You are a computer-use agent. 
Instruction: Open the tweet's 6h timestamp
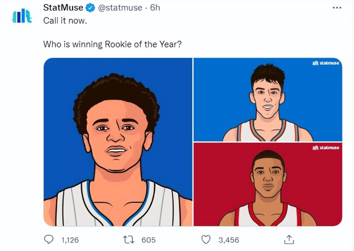pos(155,7)
